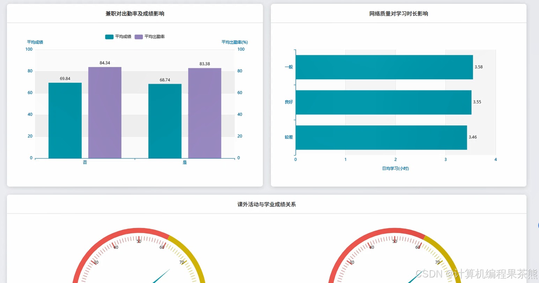Click the right axis title 平均出勤率(%)

235,42
